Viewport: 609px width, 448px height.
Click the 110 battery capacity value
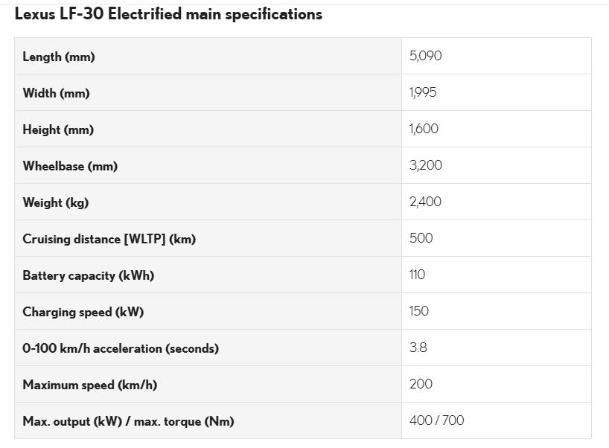pyautogui.click(x=417, y=275)
